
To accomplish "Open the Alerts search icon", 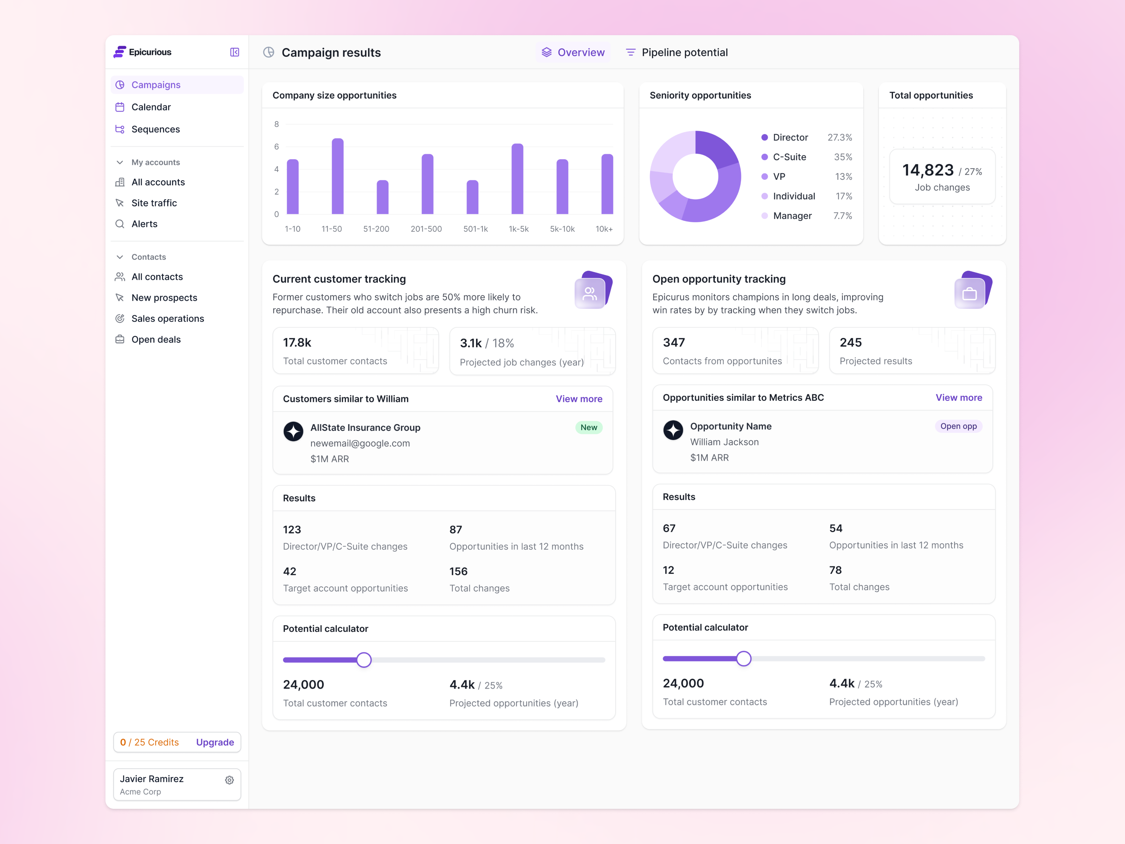I will pos(121,224).
